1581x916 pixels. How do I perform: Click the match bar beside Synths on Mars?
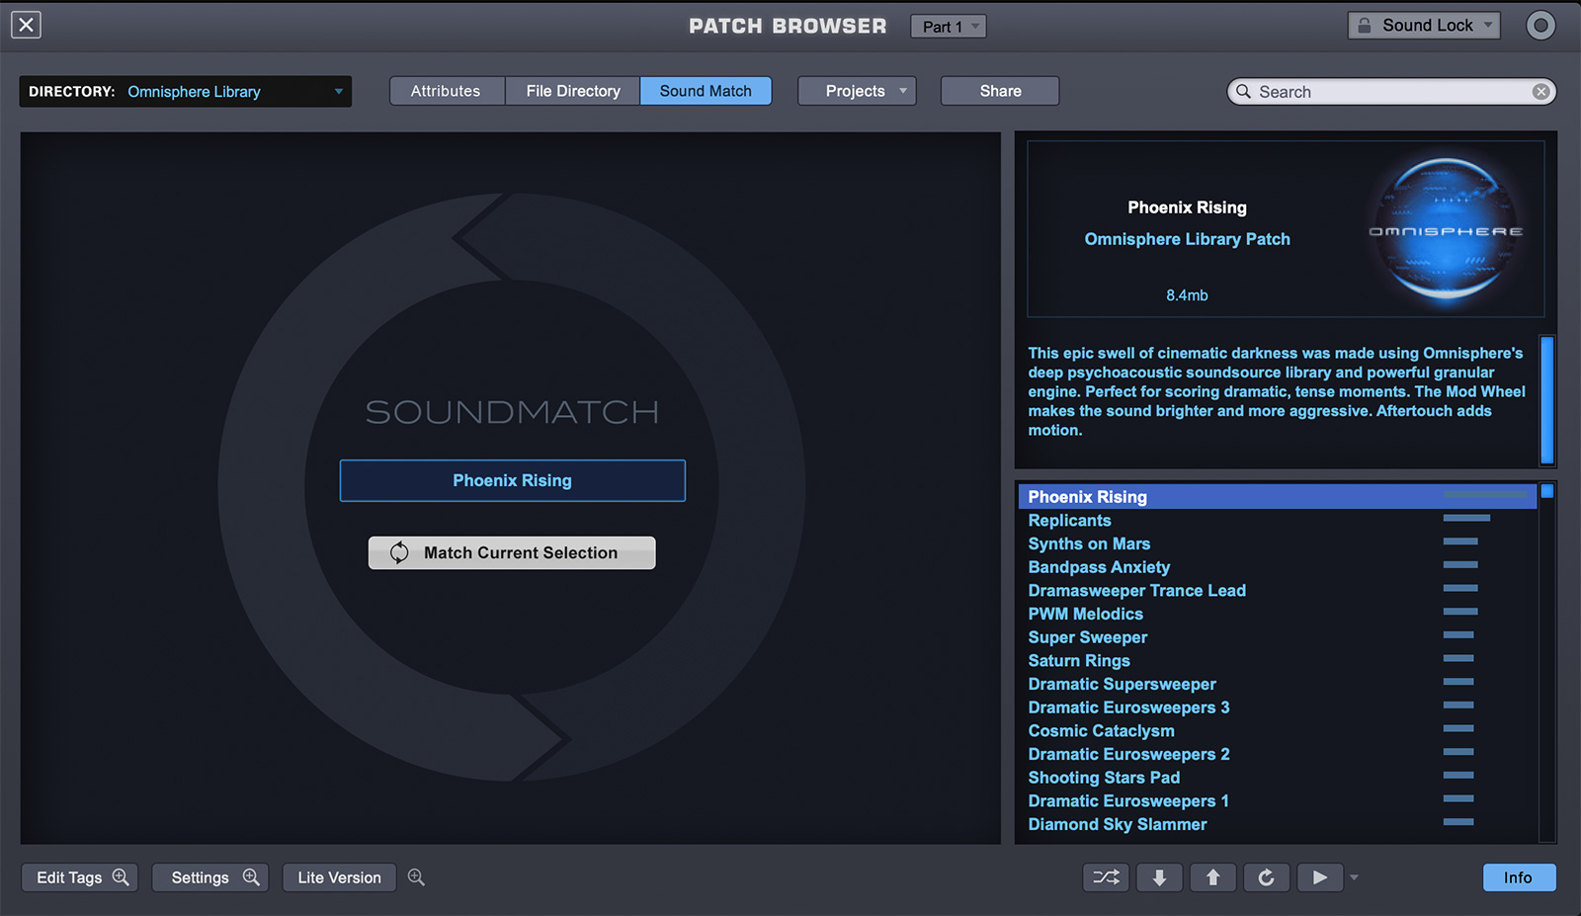(x=1460, y=541)
